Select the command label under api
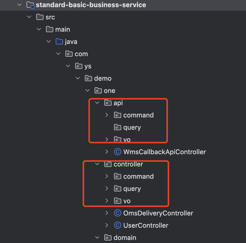The width and height of the screenshot is (246, 243). [x=139, y=115]
